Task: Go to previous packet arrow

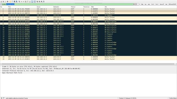Action: tap(21, 2)
